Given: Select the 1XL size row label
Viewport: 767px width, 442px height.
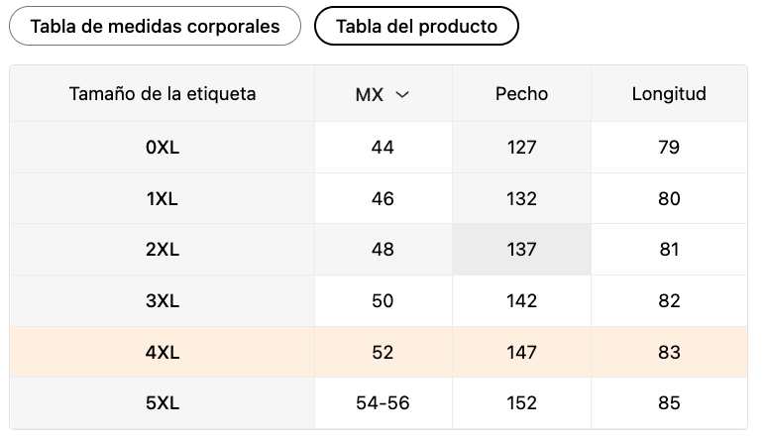Looking at the screenshot, I should click(x=163, y=198).
